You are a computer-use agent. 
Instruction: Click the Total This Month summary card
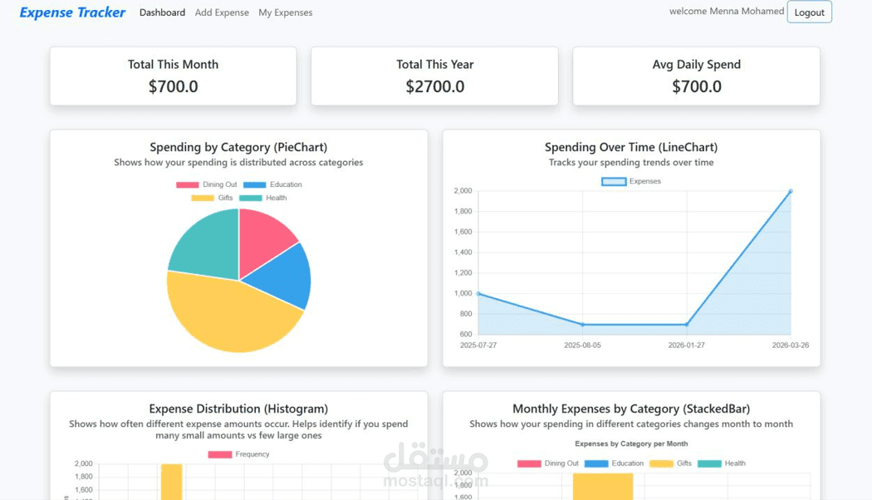(x=172, y=76)
